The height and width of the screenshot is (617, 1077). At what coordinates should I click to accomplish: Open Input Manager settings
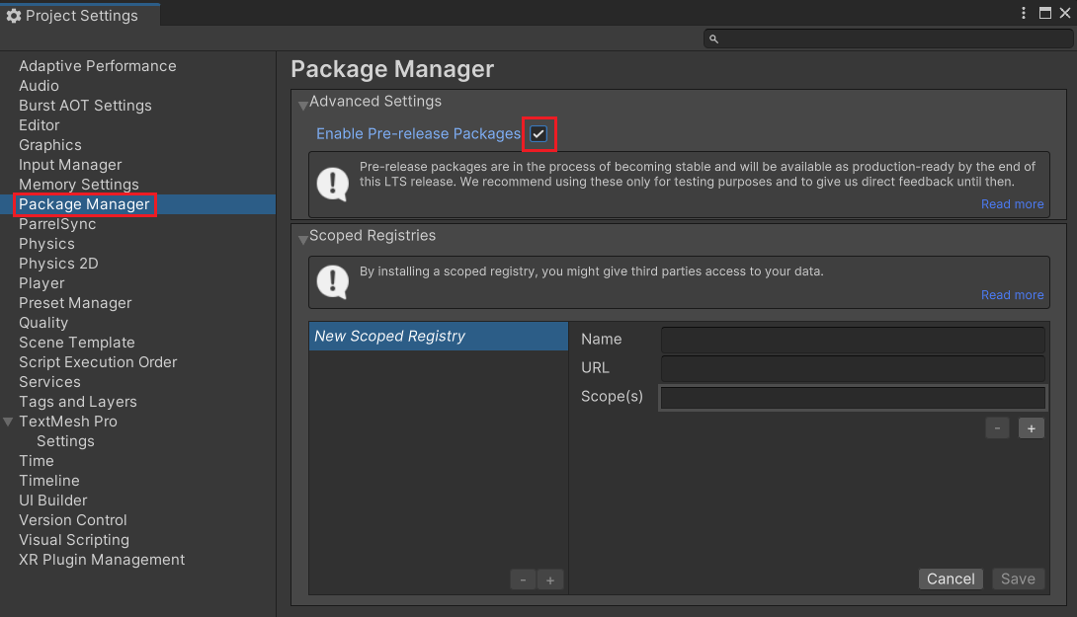(70, 165)
